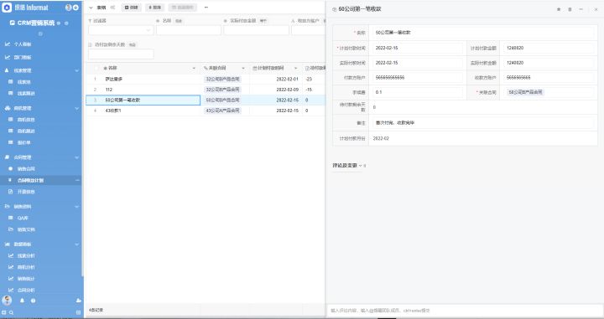Click the 排序 button
This screenshot has height=319, width=604.
point(154,8)
